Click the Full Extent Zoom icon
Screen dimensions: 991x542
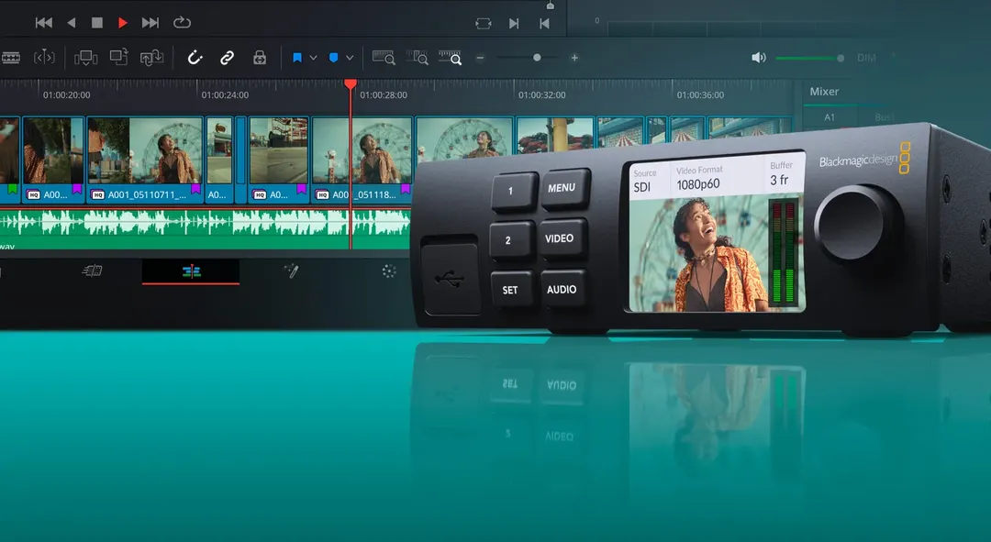(384, 58)
